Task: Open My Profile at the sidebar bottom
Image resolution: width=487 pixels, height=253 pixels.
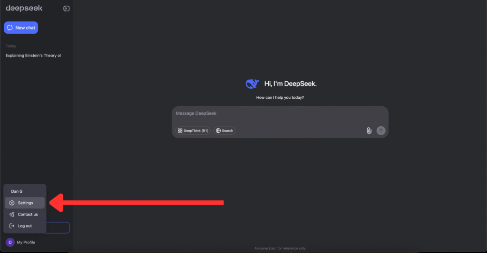Action: (x=26, y=242)
